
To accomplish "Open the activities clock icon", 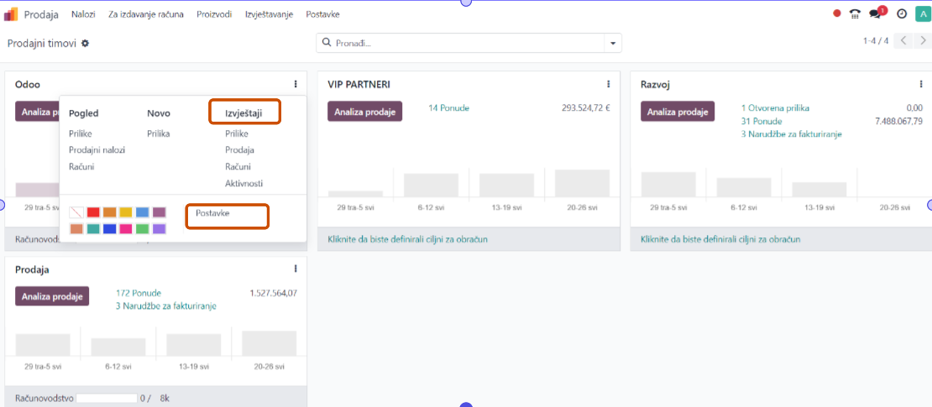I will [x=902, y=13].
